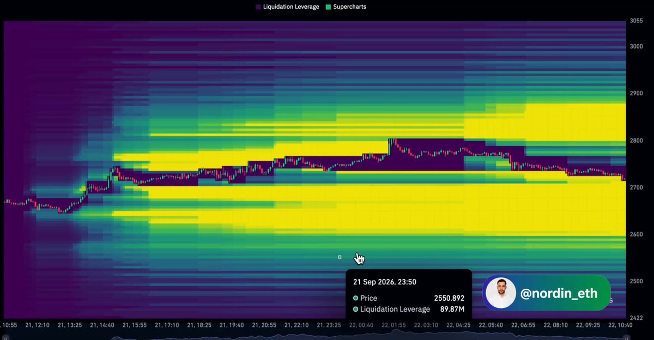The height and width of the screenshot is (340, 654).
Task: Click the Price label in the tooltip
Action: (x=368, y=298)
